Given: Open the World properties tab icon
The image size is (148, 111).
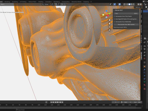Looking at the screenshot, I should click(145, 59).
